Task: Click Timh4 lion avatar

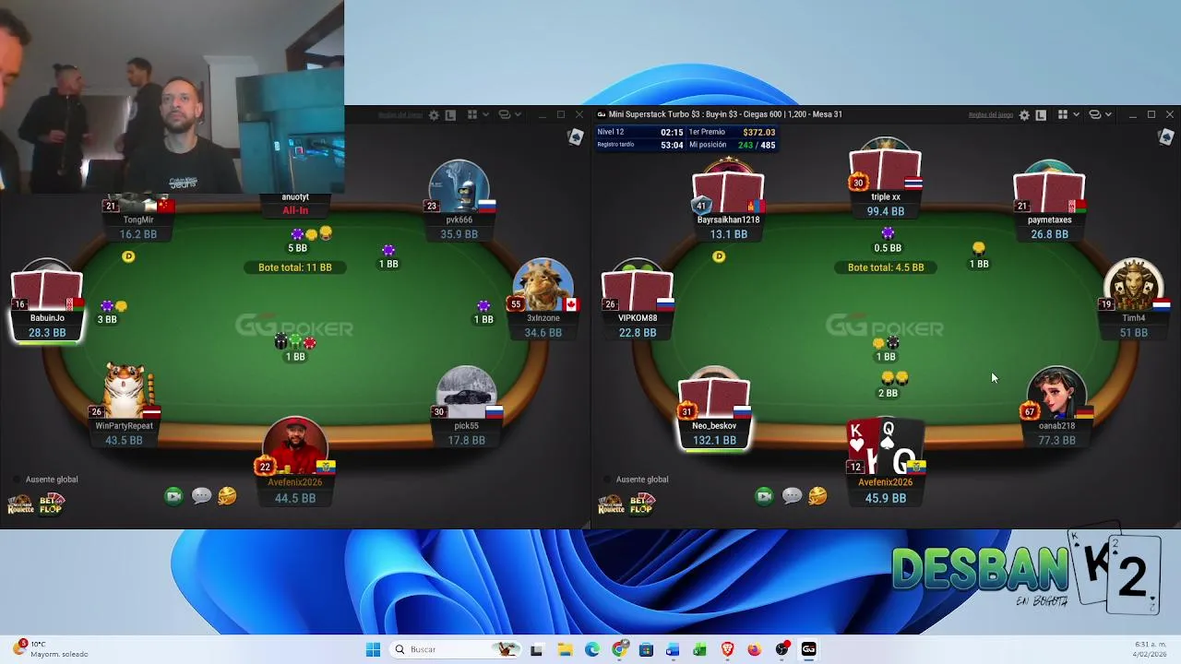Action: click(x=1133, y=285)
